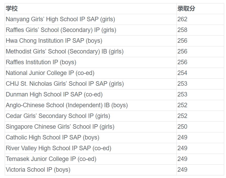Click the score 262 cell
The width and height of the screenshot is (226, 178).
[x=182, y=19]
